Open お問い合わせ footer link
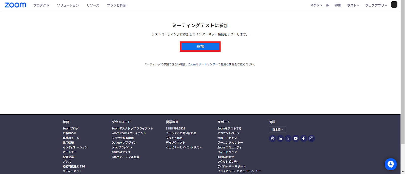The width and height of the screenshot is (405, 174). coord(226,157)
